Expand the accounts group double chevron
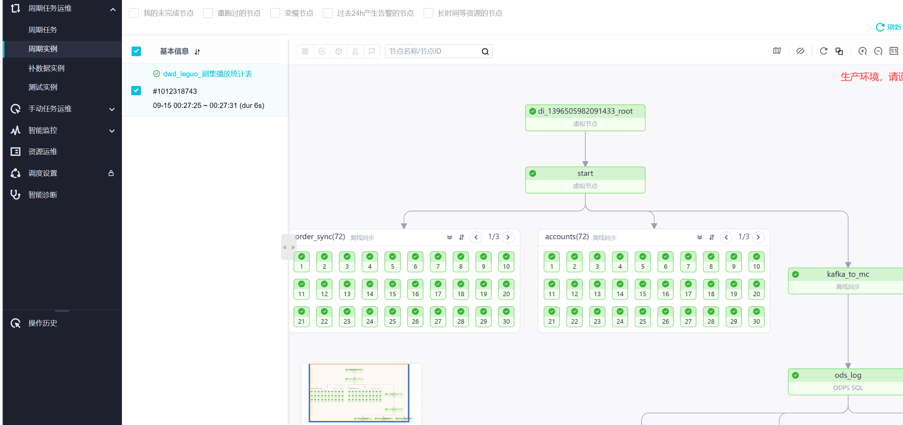Image resolution: width=903 pixels, height=425 pixels. click(700, 237)
